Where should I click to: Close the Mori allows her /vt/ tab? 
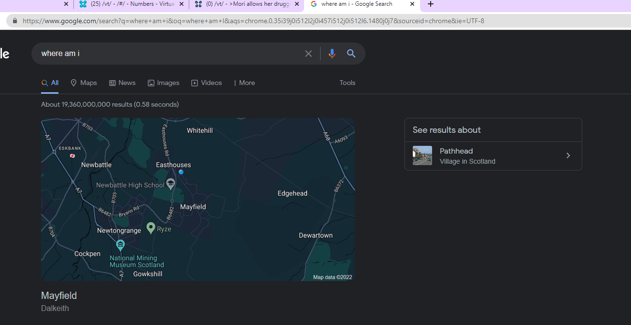tap(297, 4)
